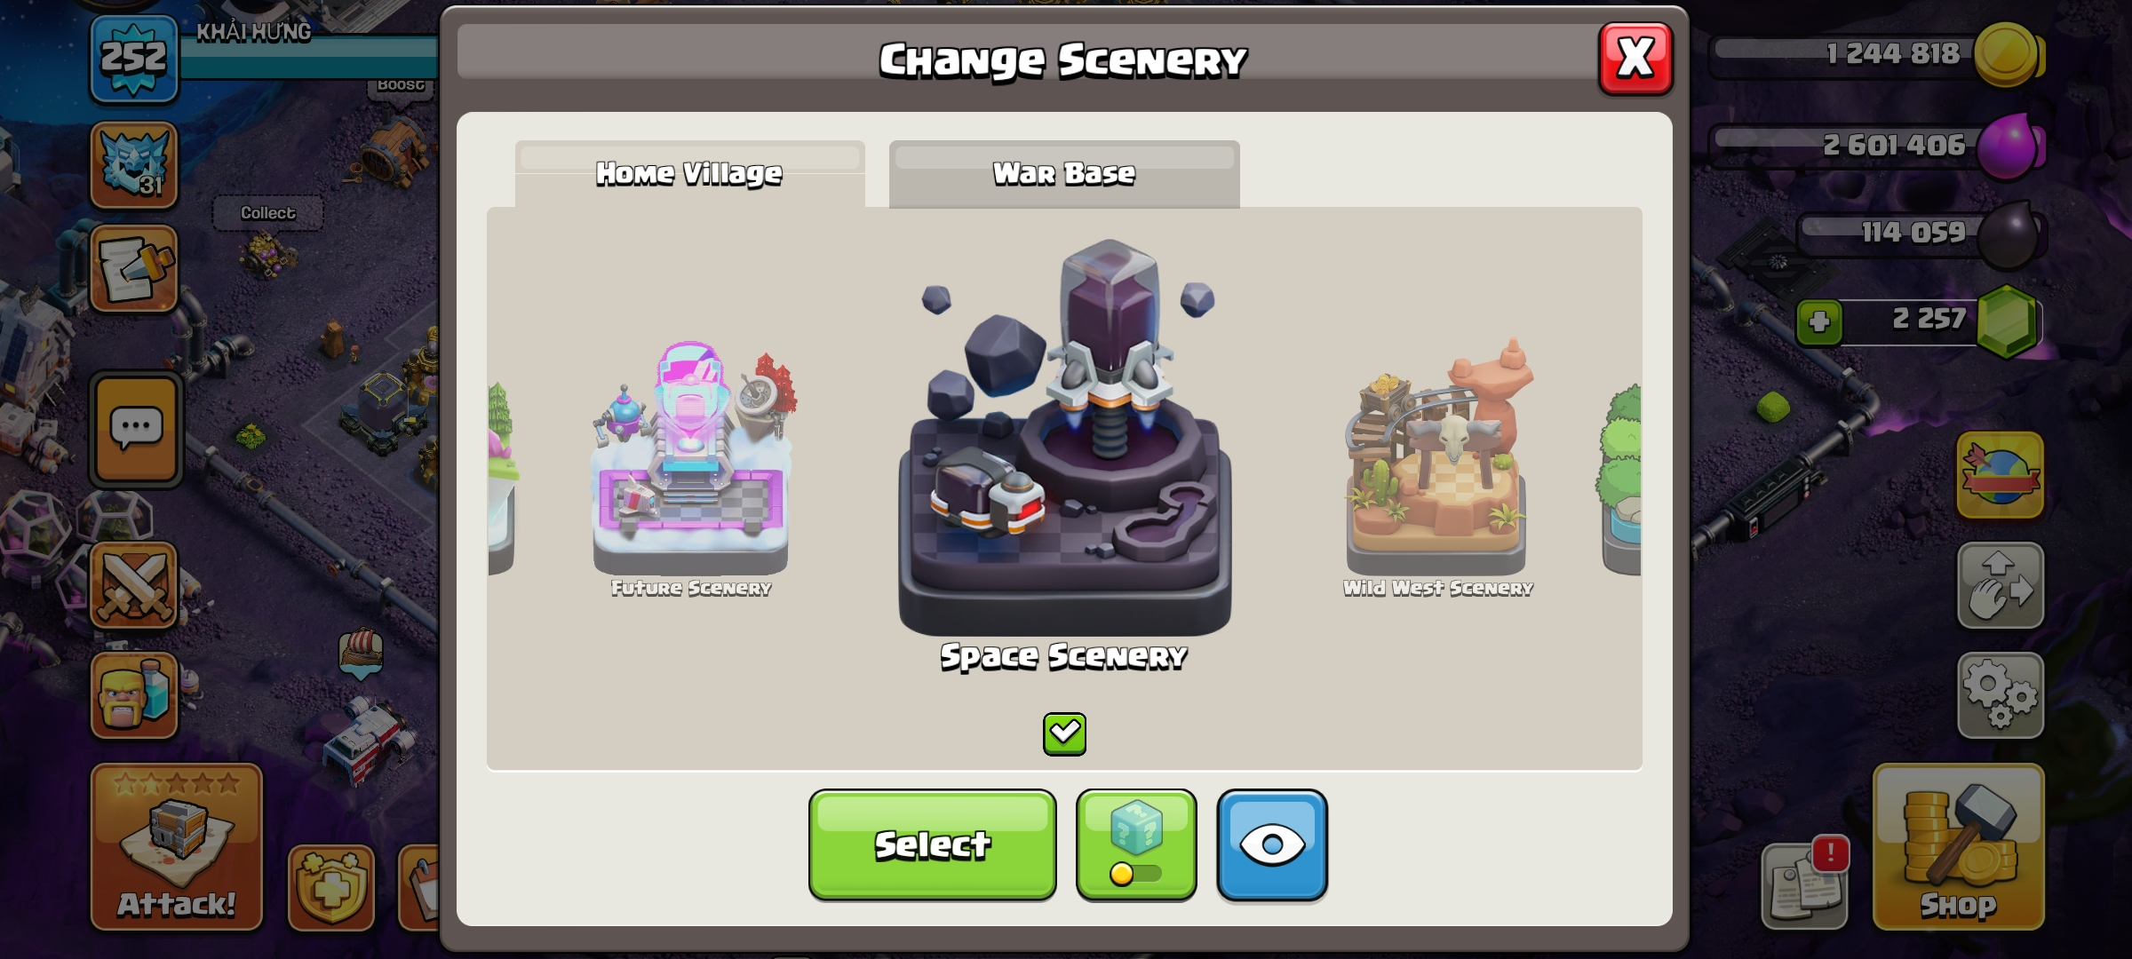This screenshot has height=959, width=2132.
Task: Toggle the Space Scenery green checkmark
Action: (x=1064, y=734)
